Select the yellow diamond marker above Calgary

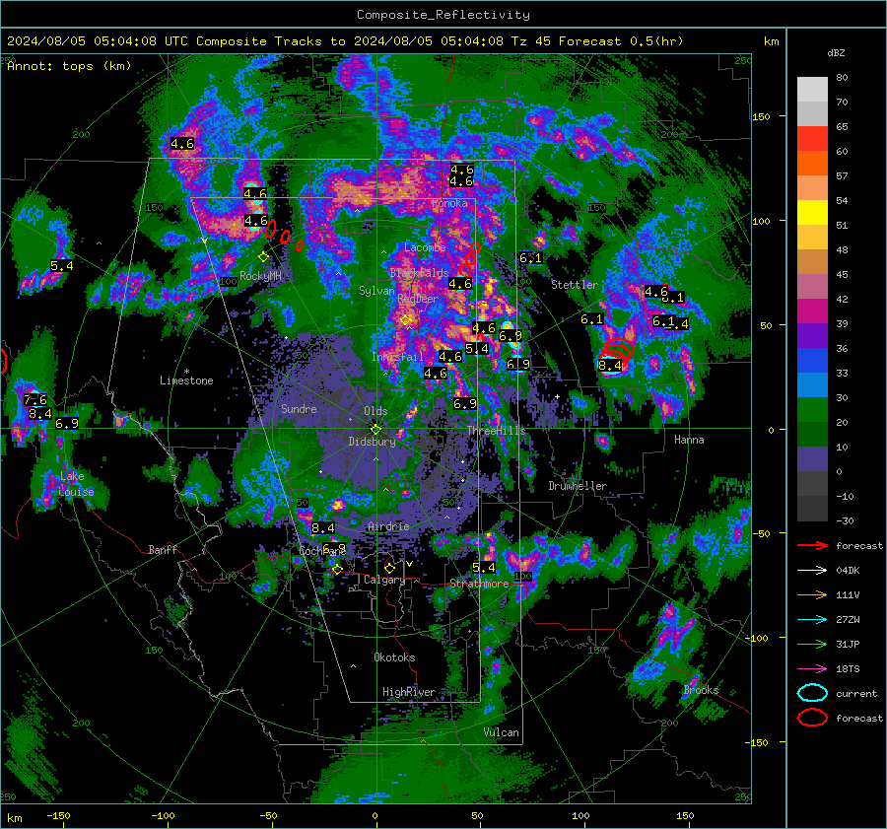(389, 568)
